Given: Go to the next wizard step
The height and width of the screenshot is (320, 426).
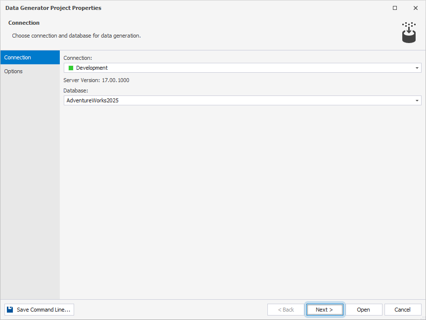Looking at the screenshot, I should (x=325, y=310).
